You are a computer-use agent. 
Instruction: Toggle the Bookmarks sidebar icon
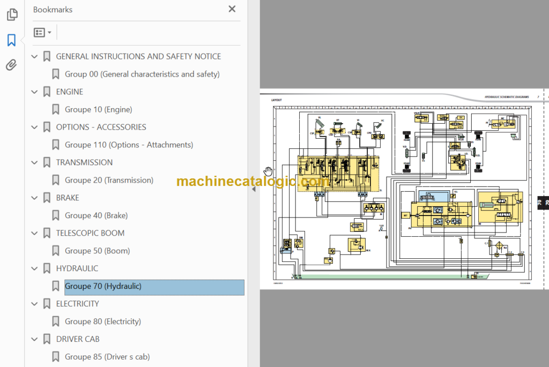point(12,40)
